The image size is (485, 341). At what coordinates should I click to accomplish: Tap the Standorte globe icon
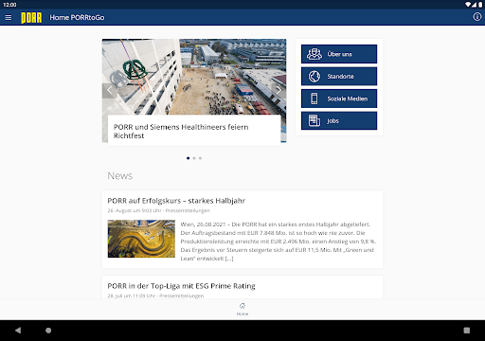pos(314,77)
